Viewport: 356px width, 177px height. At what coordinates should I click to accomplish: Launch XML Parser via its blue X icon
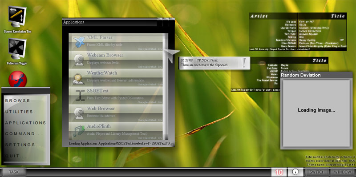pos(79,42)
